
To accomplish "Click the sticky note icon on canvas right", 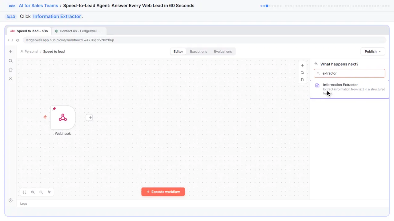I will (302, 80).
